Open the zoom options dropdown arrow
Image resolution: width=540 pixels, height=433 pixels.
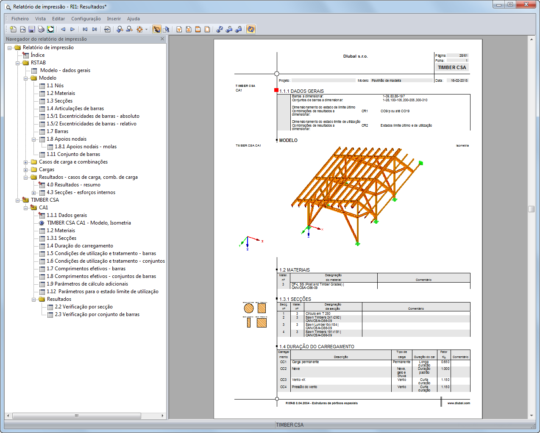147,29
